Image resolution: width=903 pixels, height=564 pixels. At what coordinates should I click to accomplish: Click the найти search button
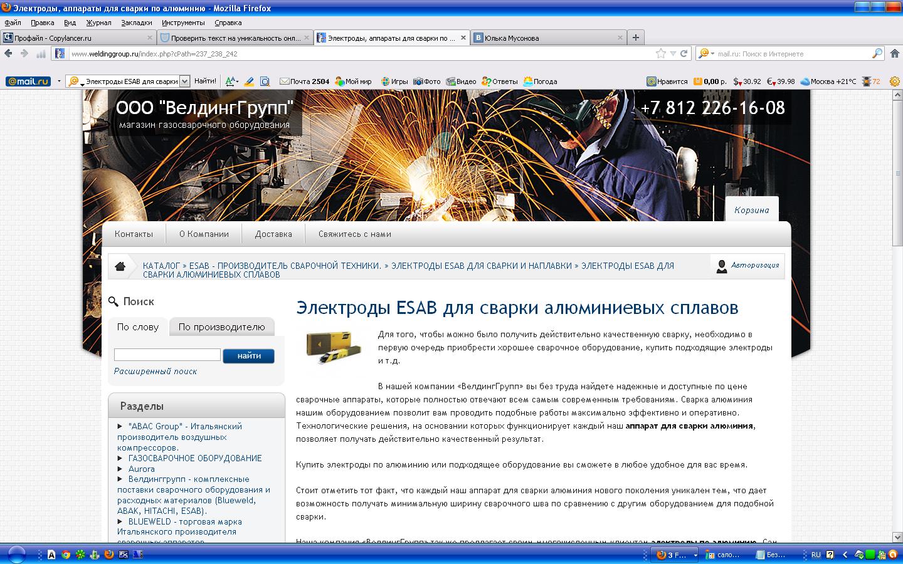coord(249,356)
